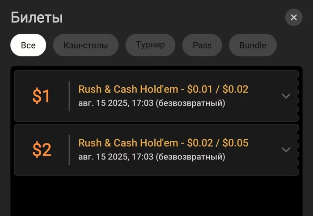Click the $1 ticket's expiry date text
This screenshot has height=216, width=313.
(152, 103)
